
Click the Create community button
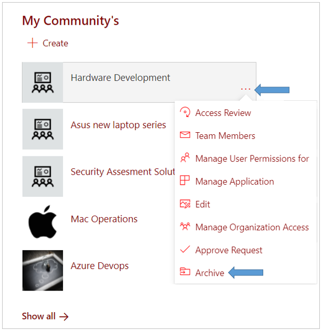pos(48,43)
